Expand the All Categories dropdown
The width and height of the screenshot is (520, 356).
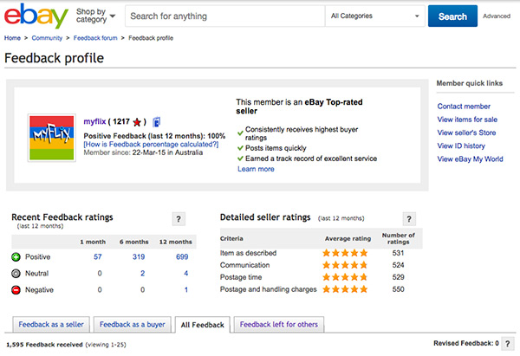click(x=374, y=16)
